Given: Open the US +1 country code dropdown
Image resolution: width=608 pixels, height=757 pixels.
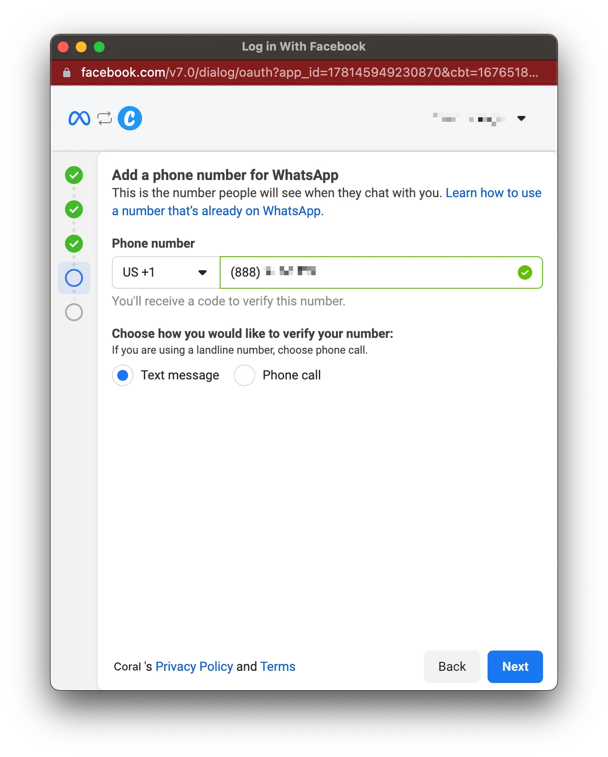Looking at the screenshot, I should 166,272.
